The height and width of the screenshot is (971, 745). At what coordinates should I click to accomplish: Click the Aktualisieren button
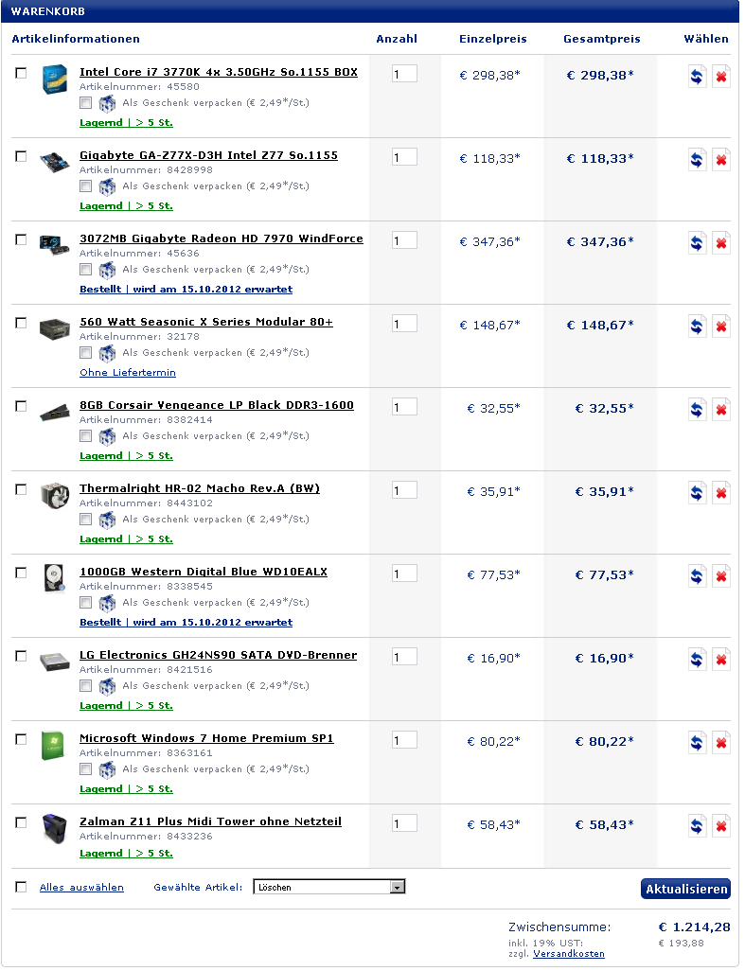[x=685, y=889]
